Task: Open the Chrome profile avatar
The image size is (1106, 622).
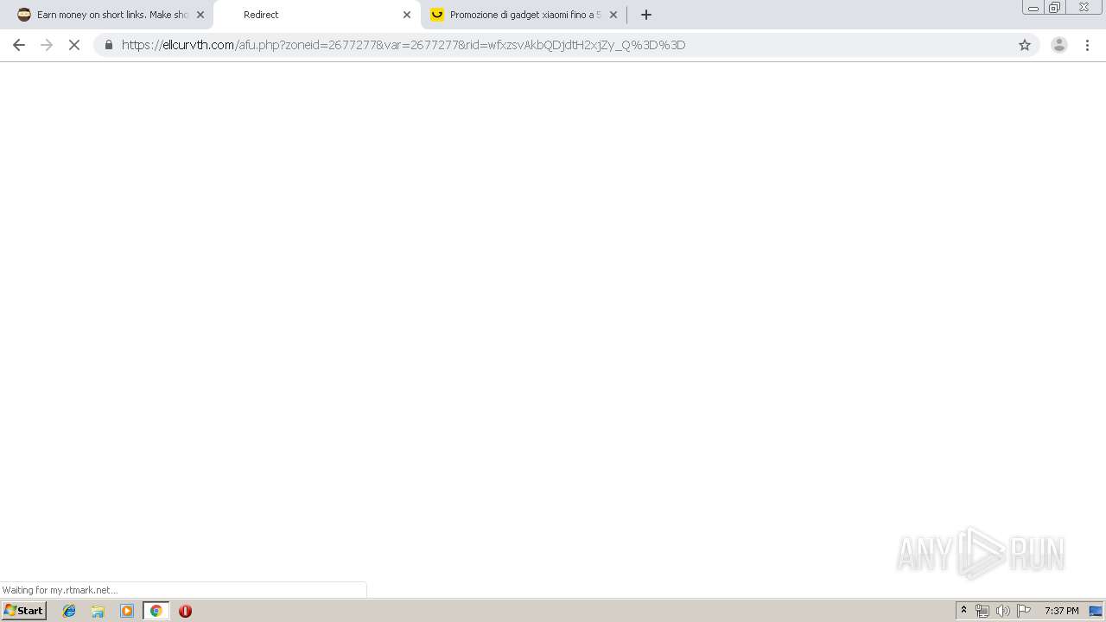Action: 1059,45
